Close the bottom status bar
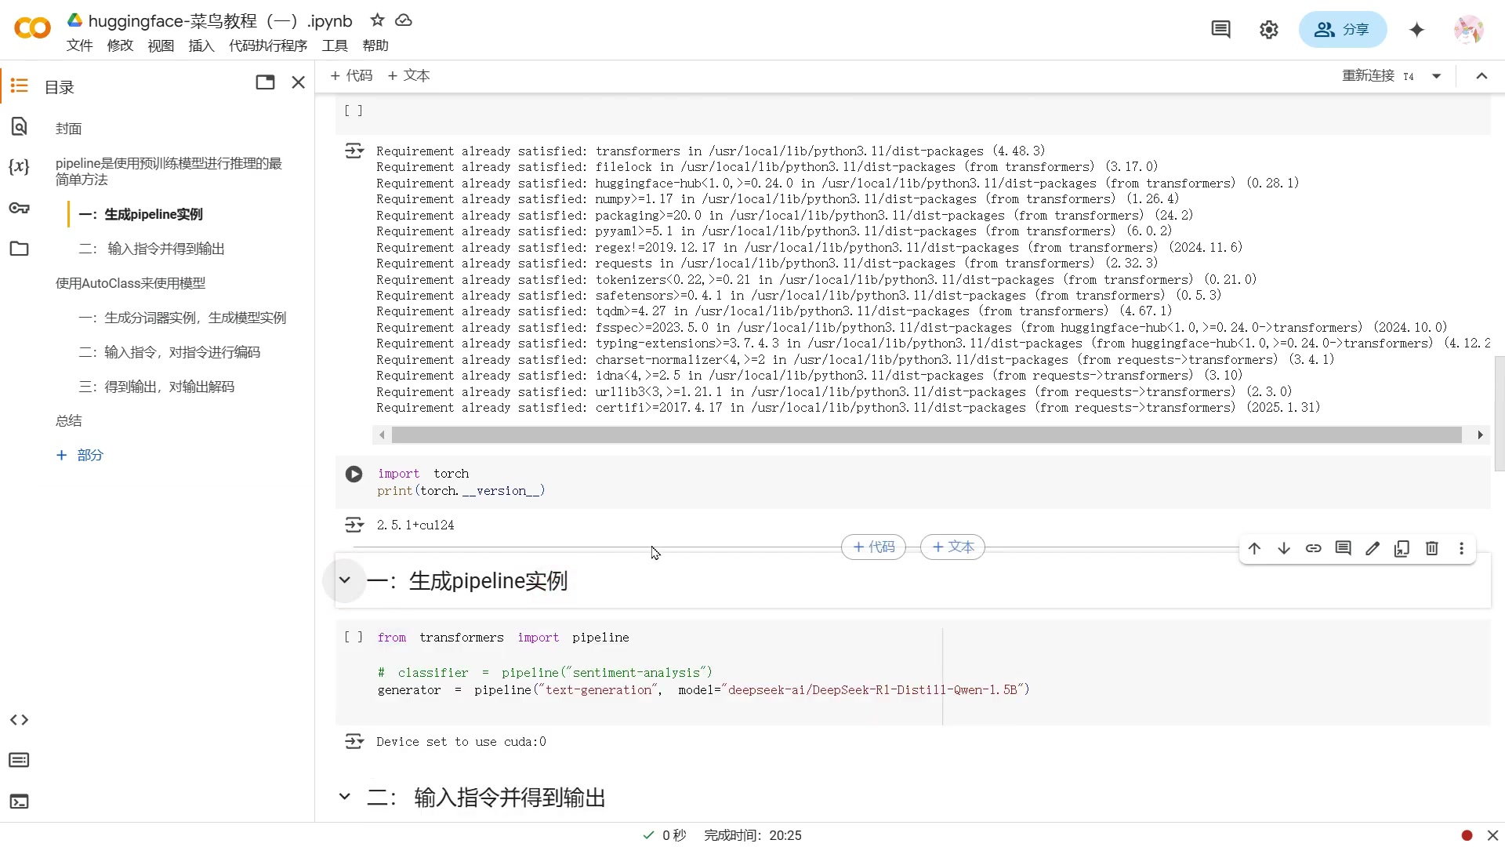This screenshot has width=1505, height=847. pyautogui.click(x=1492, y=835)
